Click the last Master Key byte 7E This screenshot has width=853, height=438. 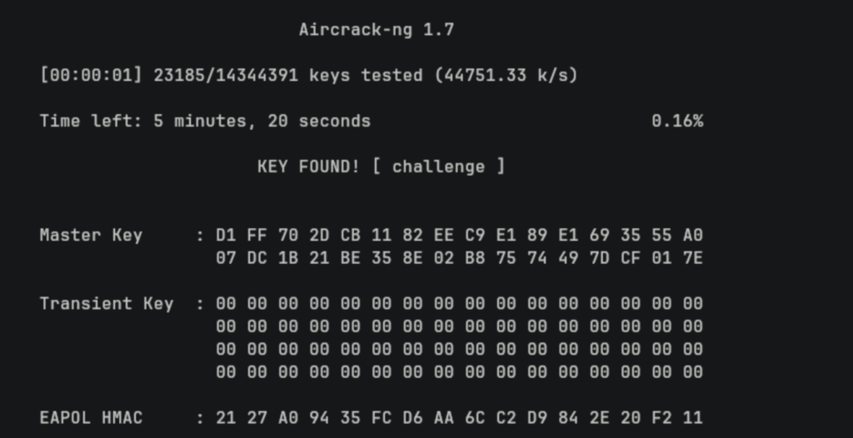click(692, 258)
